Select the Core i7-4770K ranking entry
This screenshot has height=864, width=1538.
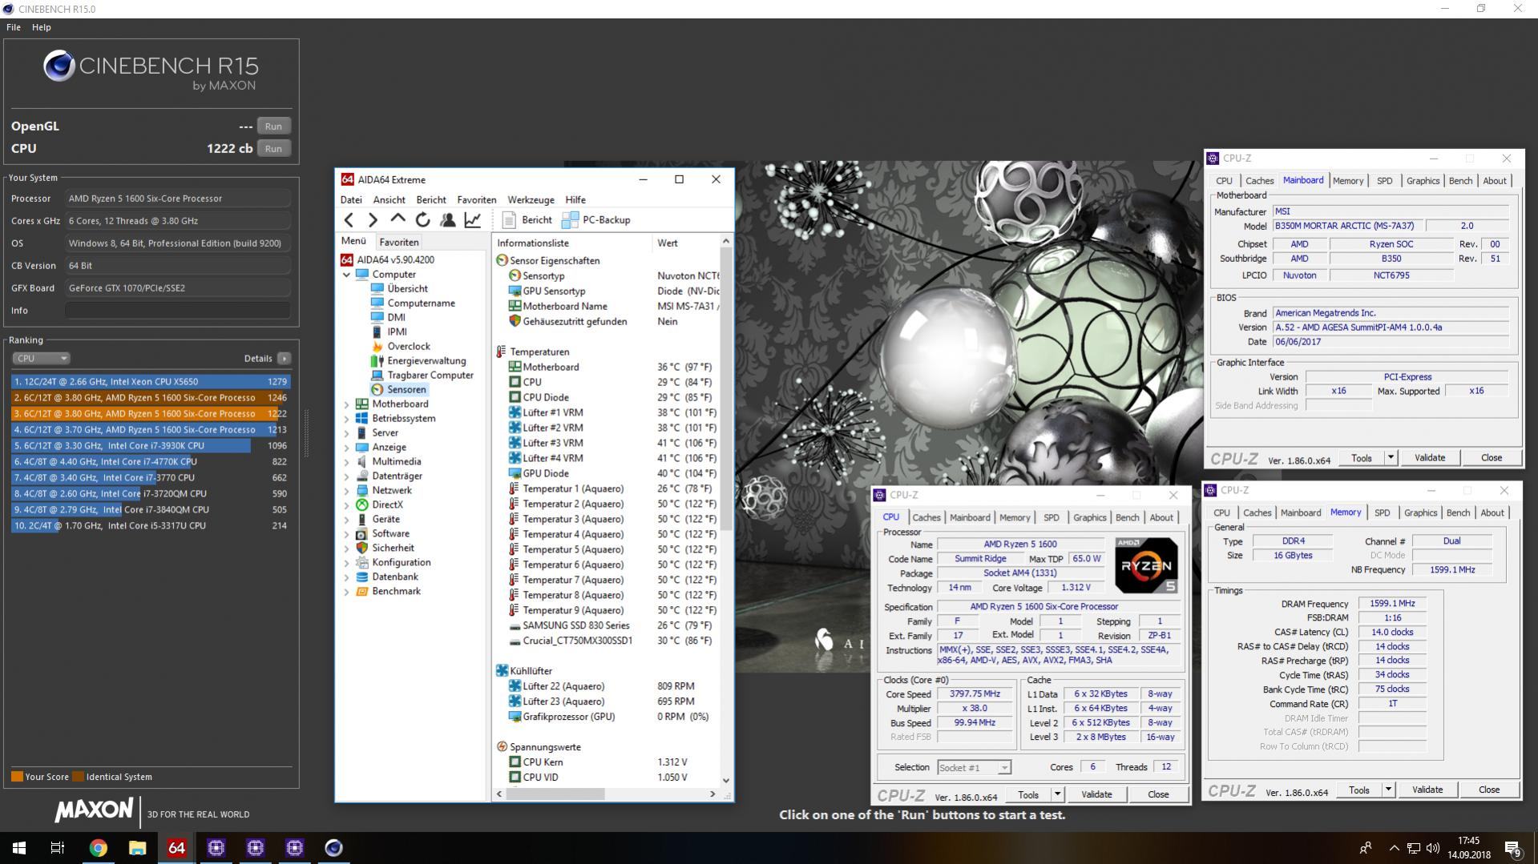151,462
